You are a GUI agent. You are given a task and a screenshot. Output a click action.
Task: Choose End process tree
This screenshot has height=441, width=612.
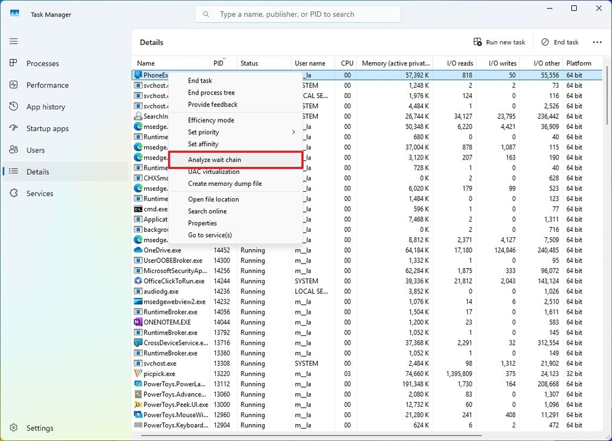pos(235,93)
